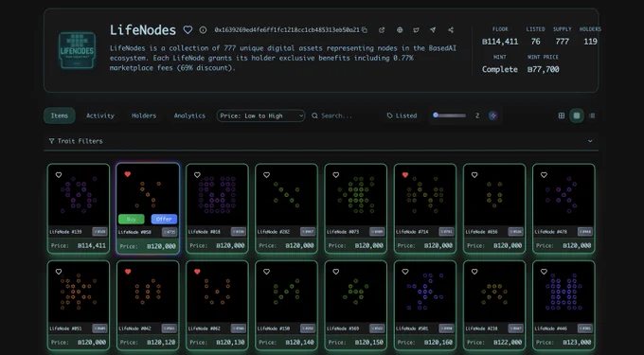Switch to the Analytics tab
The height and width of the screenshot is (355, 644).
pyautogui.click(x=189, y=115)
